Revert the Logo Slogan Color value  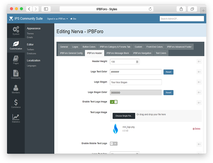click(168, 93)
